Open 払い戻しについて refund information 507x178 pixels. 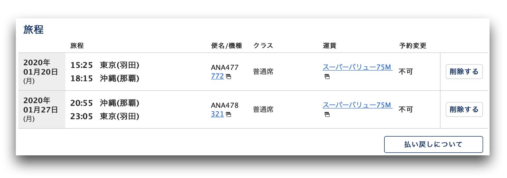click(433, 145)
